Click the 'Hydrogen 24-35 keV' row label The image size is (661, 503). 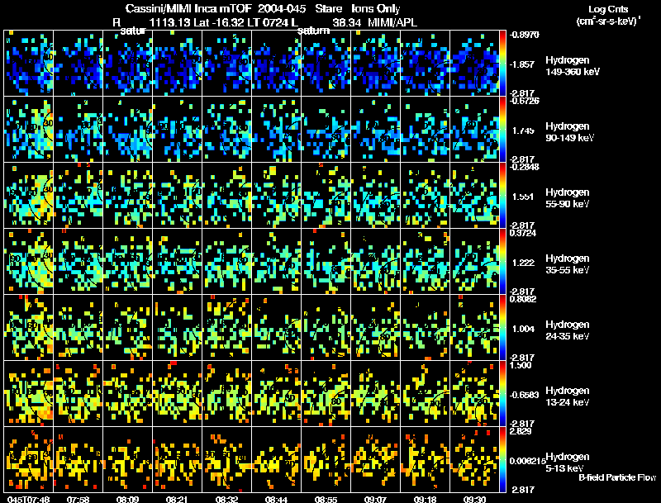click(568, 330)
